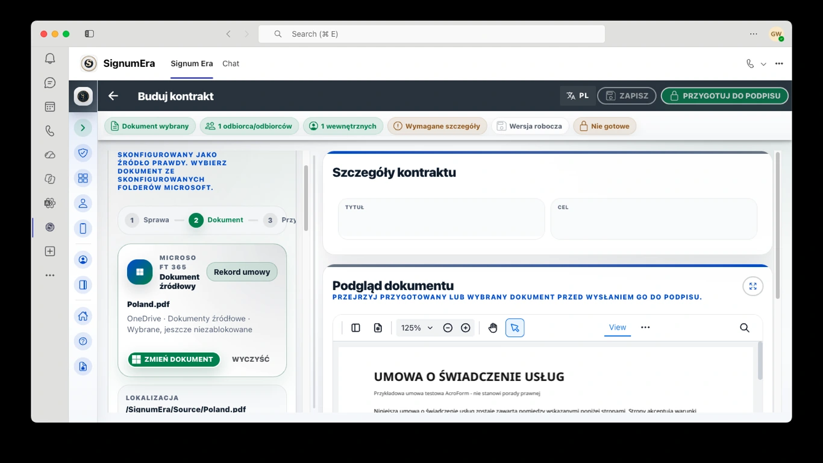Image resolution: width=823 pixels, height=463 pixels.
Task: Open Teams settings and more menu
Action: [x=754, y=34]
